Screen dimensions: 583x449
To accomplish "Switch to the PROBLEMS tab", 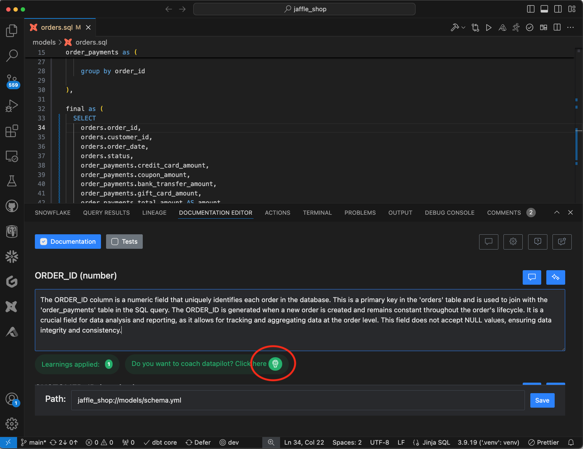I will 360,213.
